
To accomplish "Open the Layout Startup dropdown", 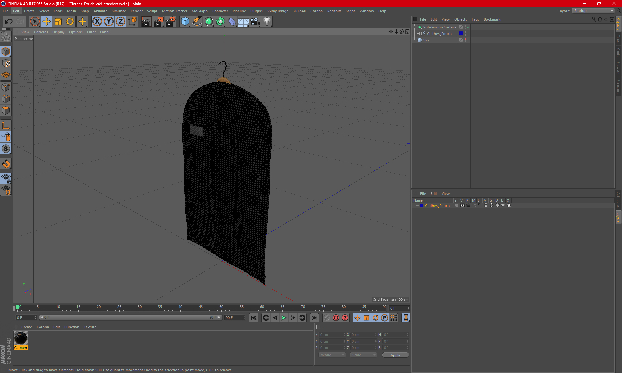I will pos(593,11).
